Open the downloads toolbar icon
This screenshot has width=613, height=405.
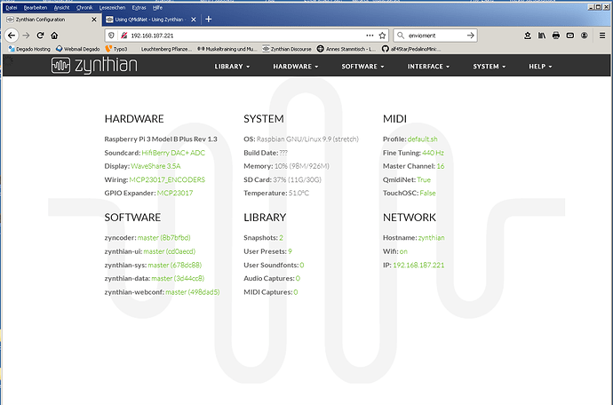(x=528, y=36)
